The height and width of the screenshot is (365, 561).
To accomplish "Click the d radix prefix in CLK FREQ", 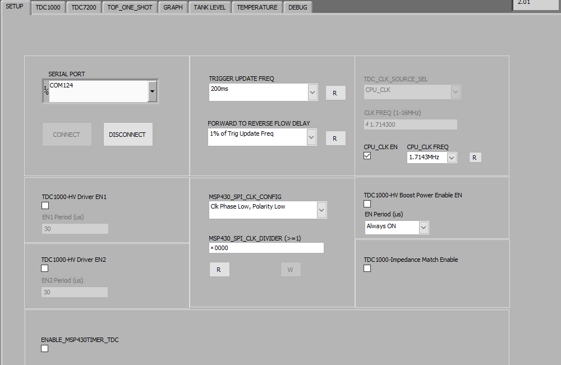I will click(367, 124).
